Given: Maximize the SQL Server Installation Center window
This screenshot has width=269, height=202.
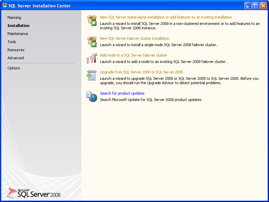Looking at the screenshot, I should pos(256,6).
